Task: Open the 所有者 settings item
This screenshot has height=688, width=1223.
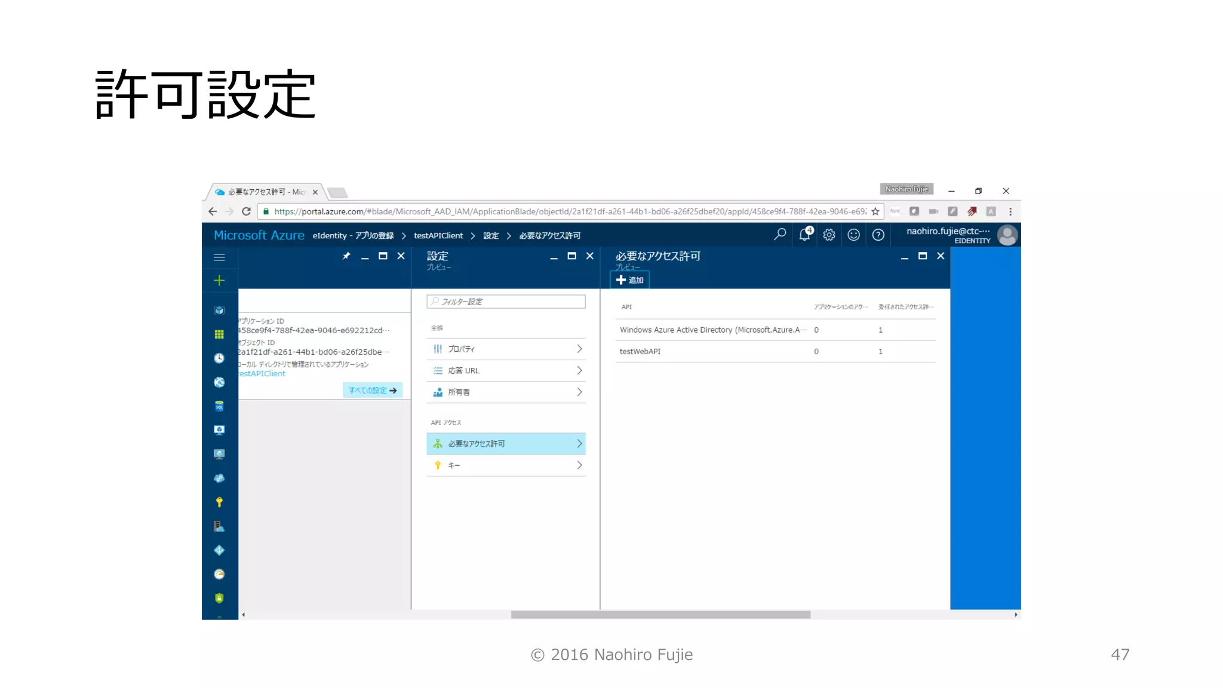Action: click(506, 392)
